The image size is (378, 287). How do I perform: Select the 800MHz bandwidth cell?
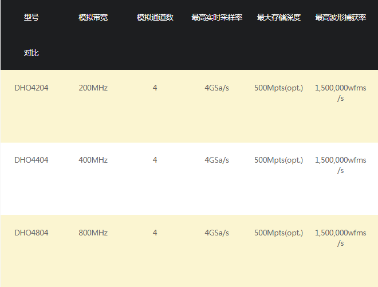click(93, 233)
